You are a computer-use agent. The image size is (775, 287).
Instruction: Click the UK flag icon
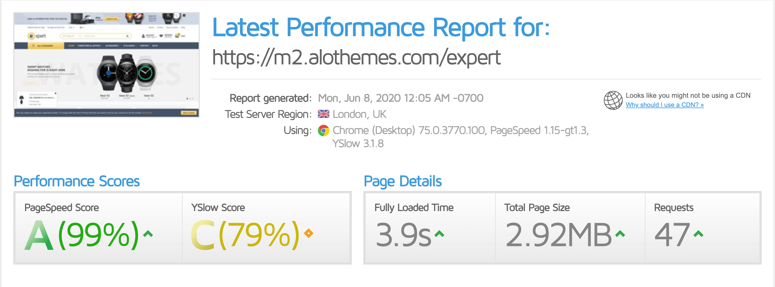pos(323,114)
